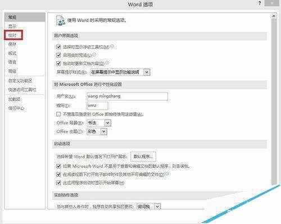Select 常规 category in sidebar

click(25, 17)
